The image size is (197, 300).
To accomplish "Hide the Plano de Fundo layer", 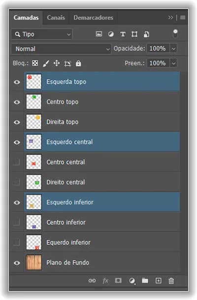I will [x=17, y=263].
